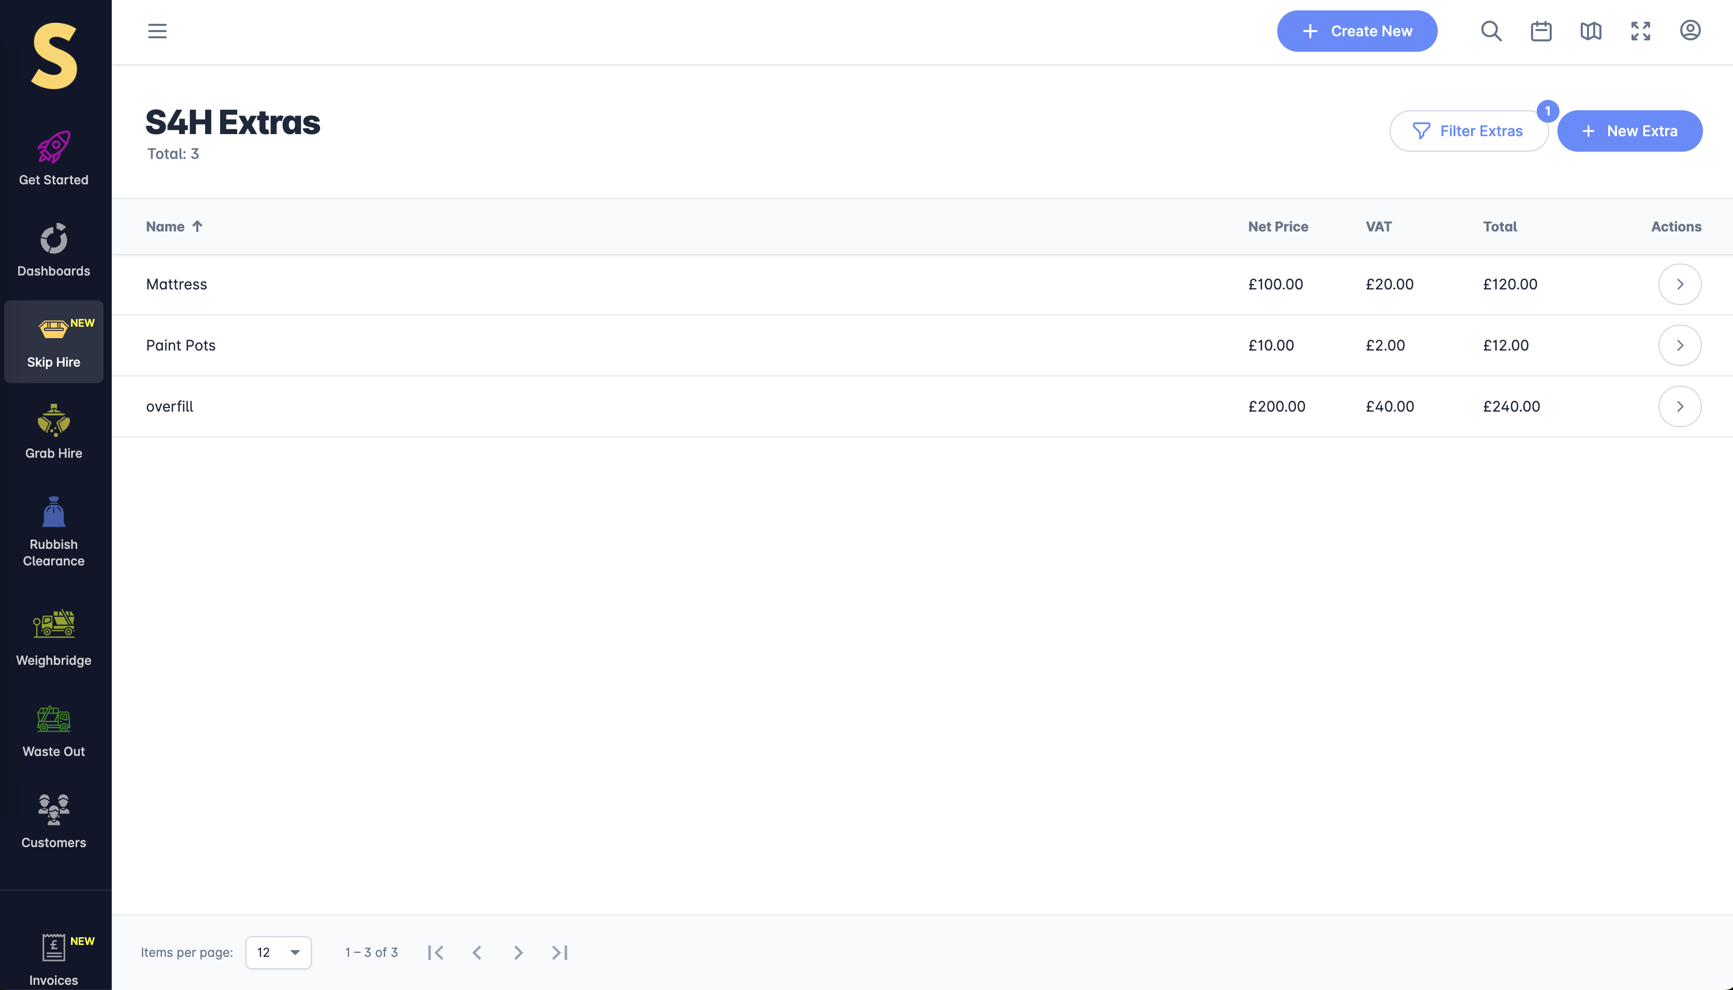The image size is (1733, 990).
Task: Click the Create New button
Action: (1357, 31)
